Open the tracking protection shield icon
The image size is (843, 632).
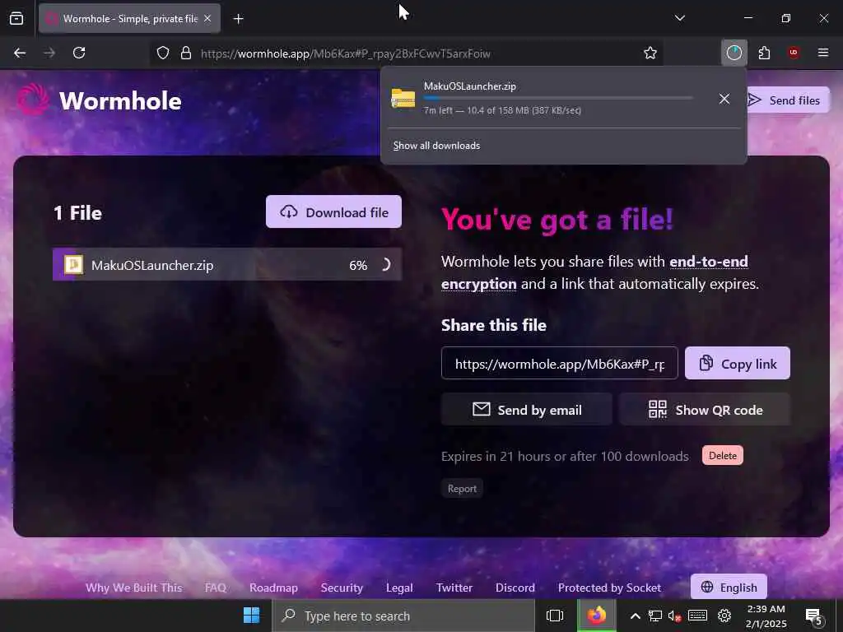(163, 53)
